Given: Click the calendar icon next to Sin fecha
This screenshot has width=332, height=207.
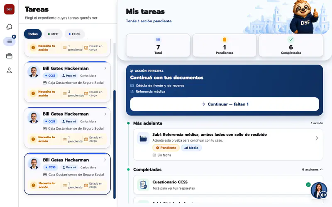Looking at the screenshot, I should tap(154, 155).
